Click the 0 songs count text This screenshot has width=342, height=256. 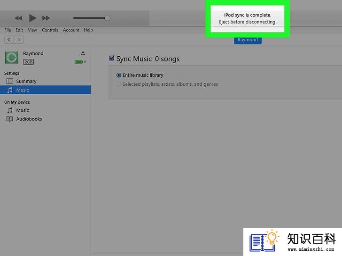pyautogui.click(x=167, y=59)
